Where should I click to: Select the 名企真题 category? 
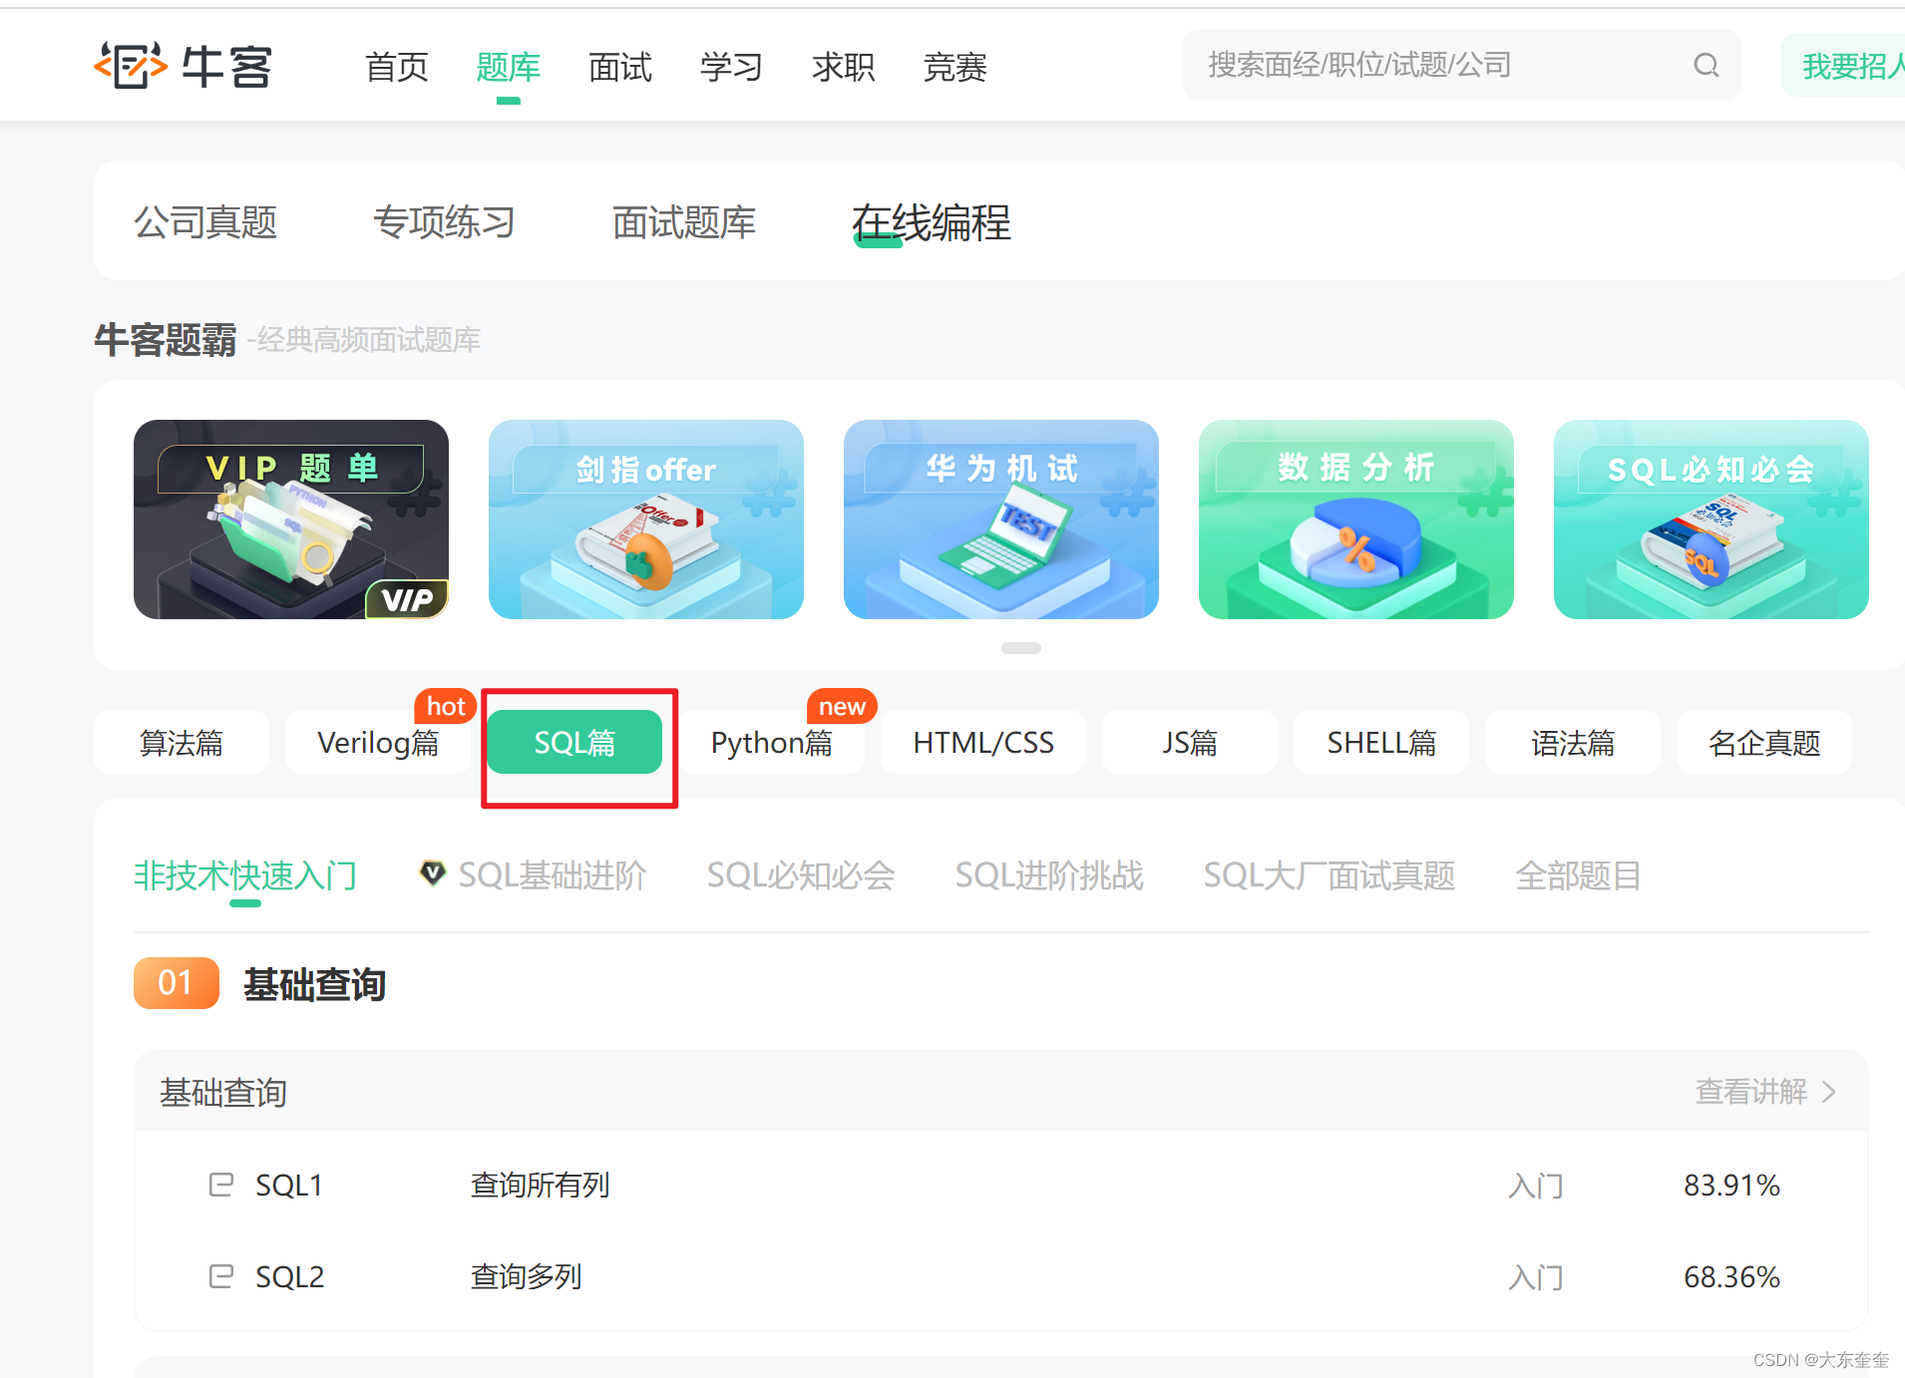coord(1764,742)
